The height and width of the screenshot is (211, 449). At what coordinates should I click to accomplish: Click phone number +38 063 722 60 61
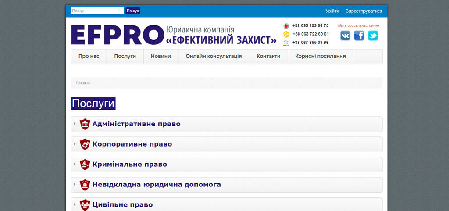click(x=310, y=34)
